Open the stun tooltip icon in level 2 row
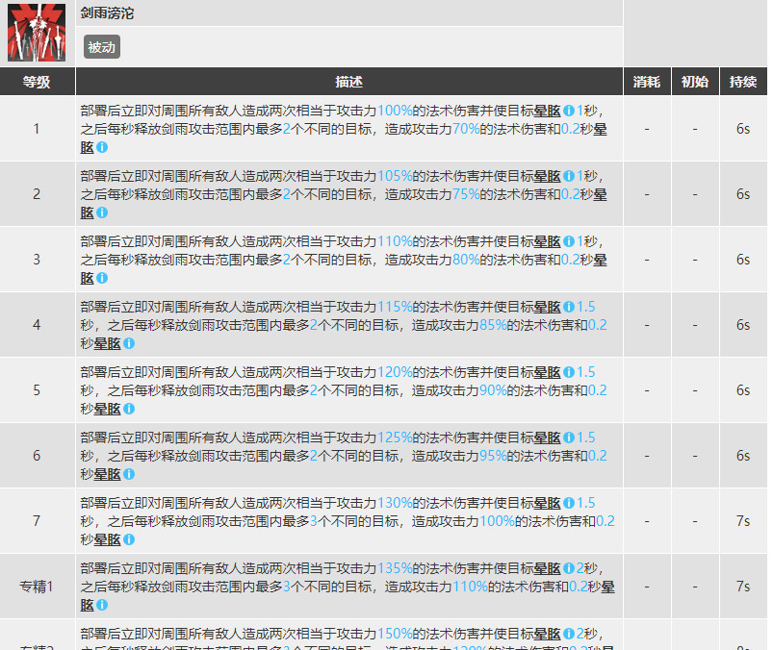Viewport: 773px width, 650px height. [x=569, y=176]
